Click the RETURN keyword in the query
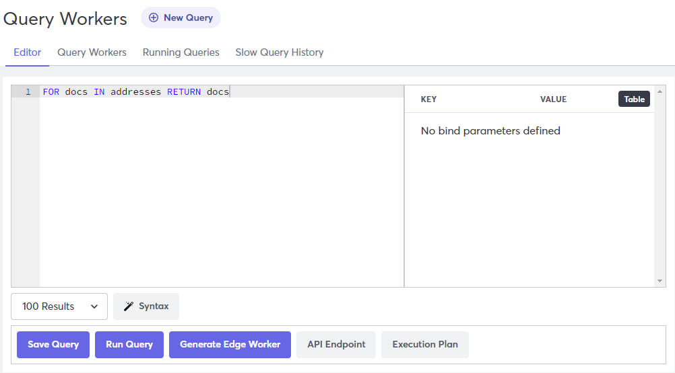Viewport: 675px width, 373px height. pyautogui.click(x=184, y=92)
